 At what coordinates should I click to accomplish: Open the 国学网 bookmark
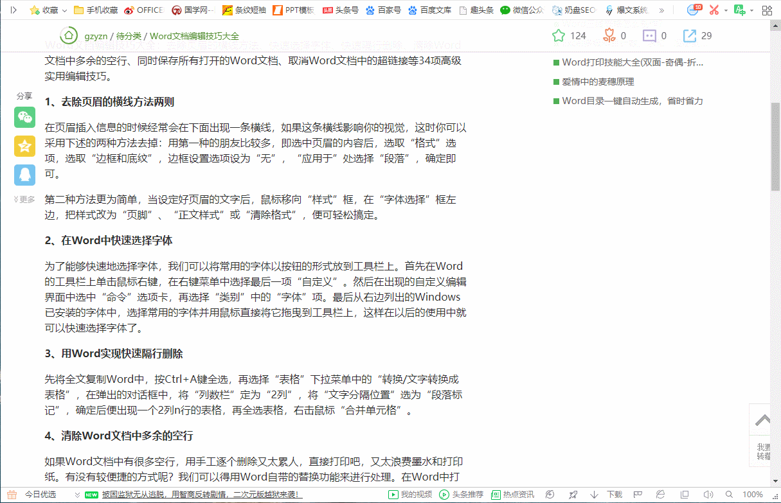193,10
